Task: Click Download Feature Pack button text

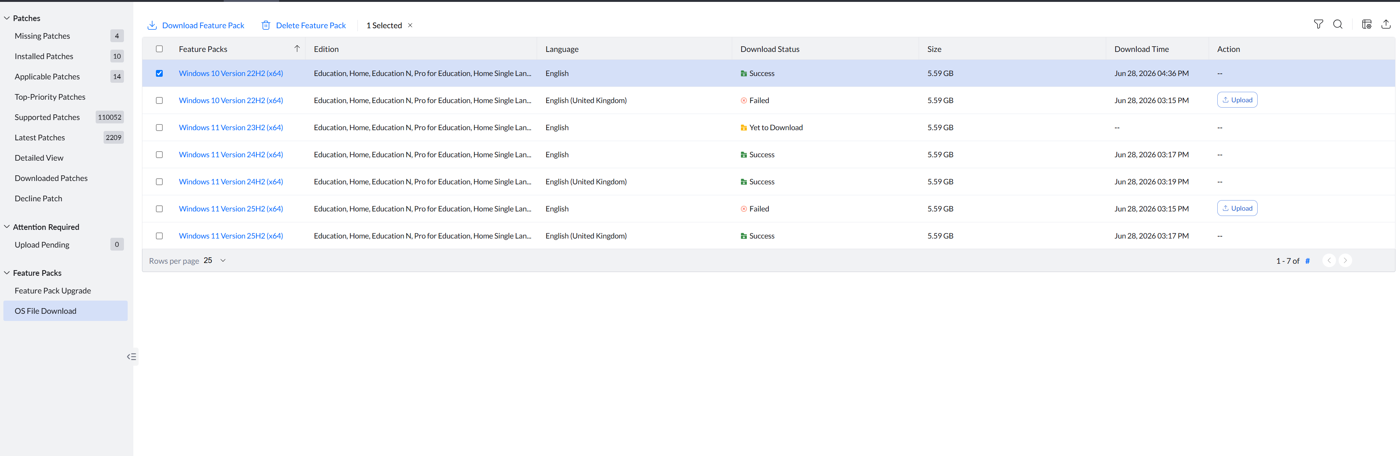Action: 203,26
